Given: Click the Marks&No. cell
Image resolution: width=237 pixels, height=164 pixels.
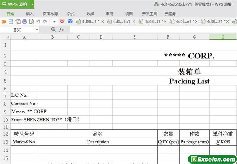Looking at the screenshot, I should pos(24,142).
